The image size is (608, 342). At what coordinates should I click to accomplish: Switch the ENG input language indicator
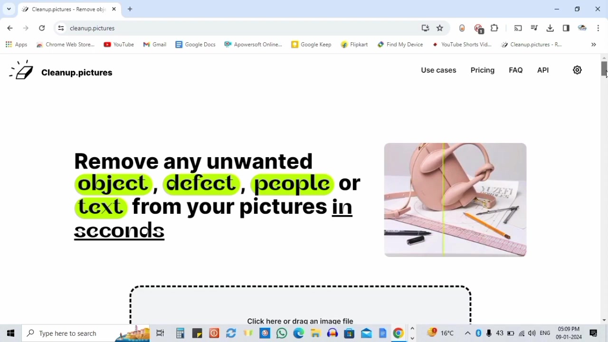click(545, 333)
